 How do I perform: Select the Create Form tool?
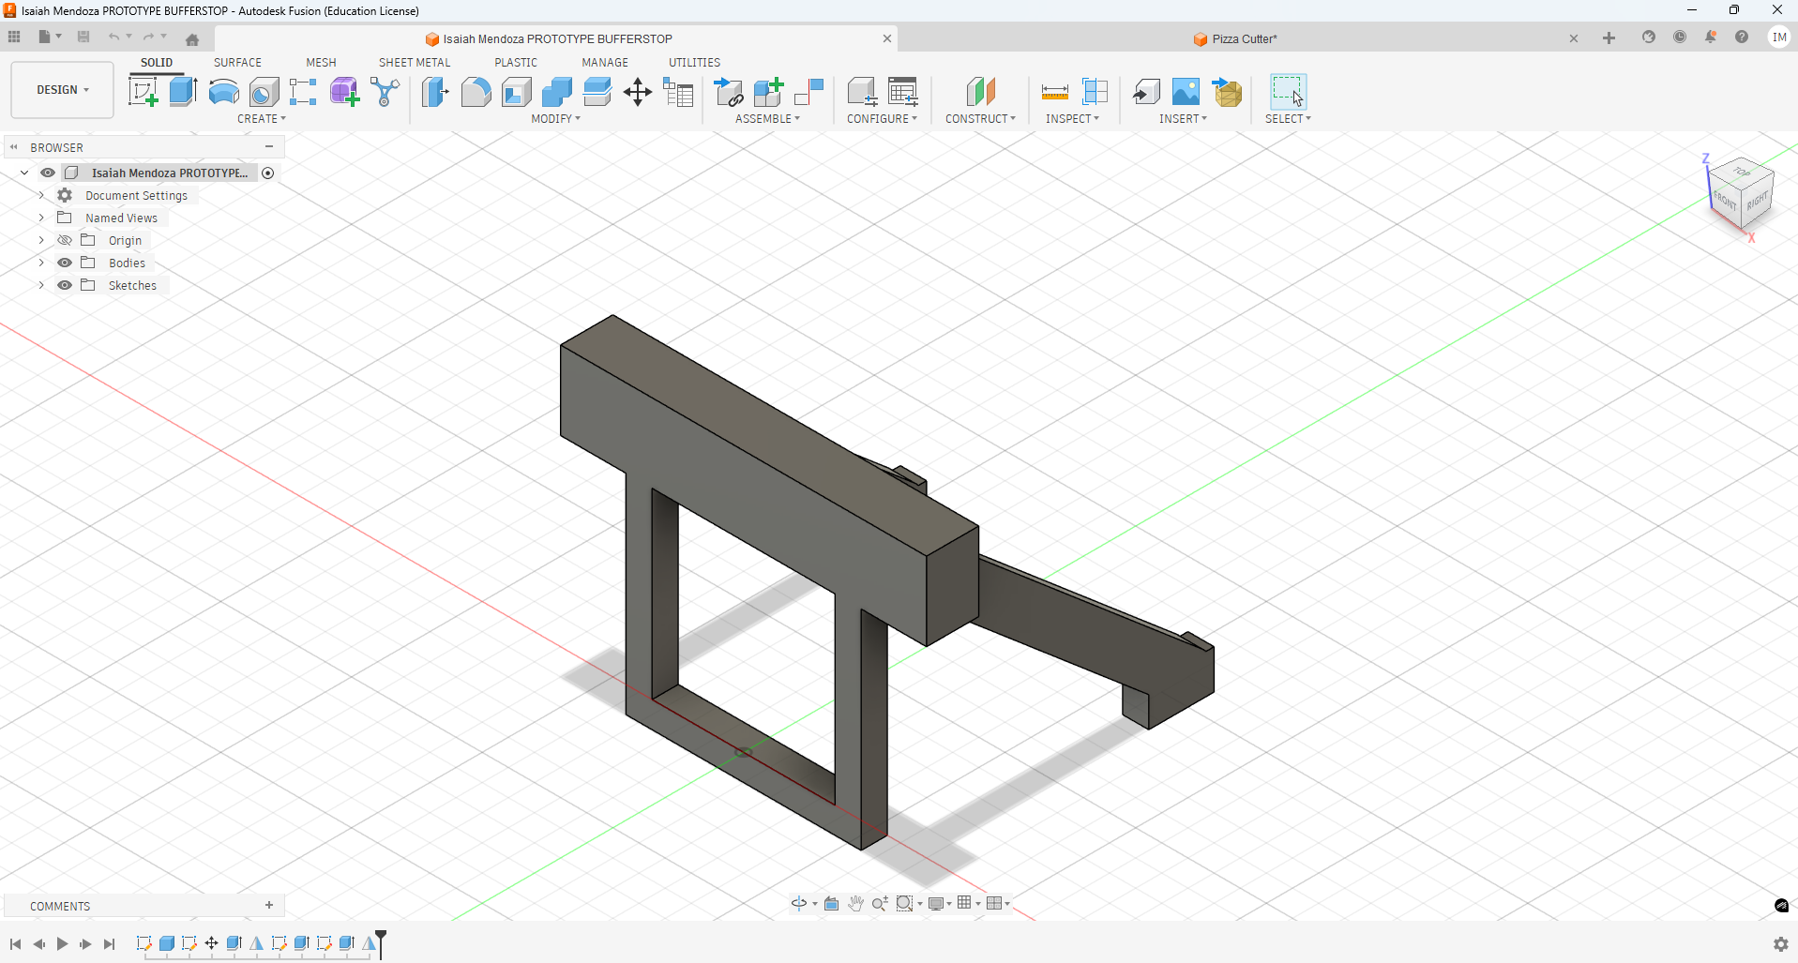(344, 92)
